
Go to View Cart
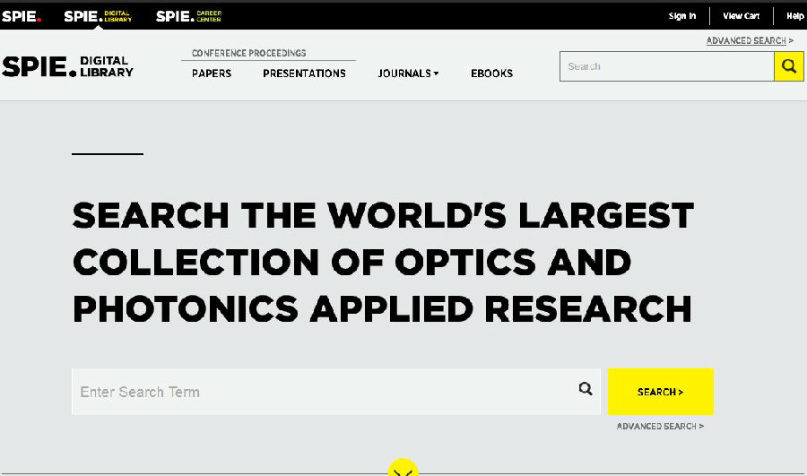741,16
